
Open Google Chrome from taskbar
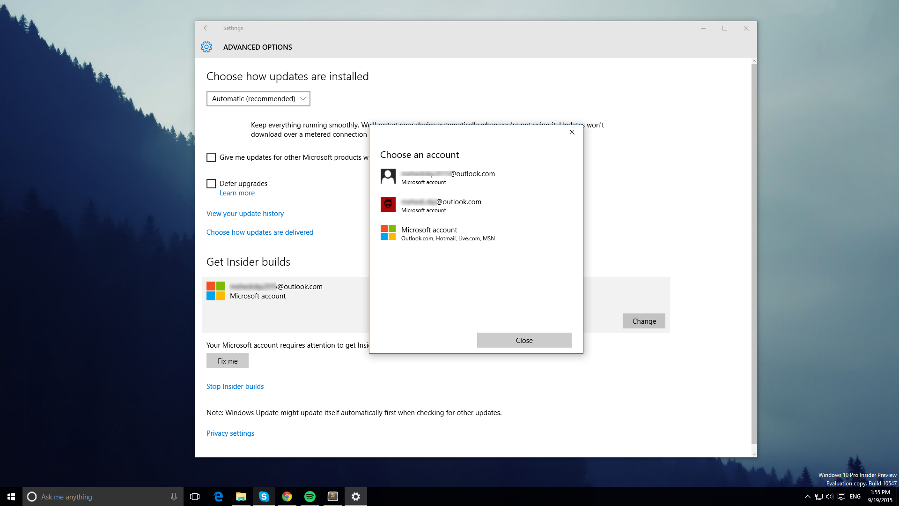coord(287,497)
